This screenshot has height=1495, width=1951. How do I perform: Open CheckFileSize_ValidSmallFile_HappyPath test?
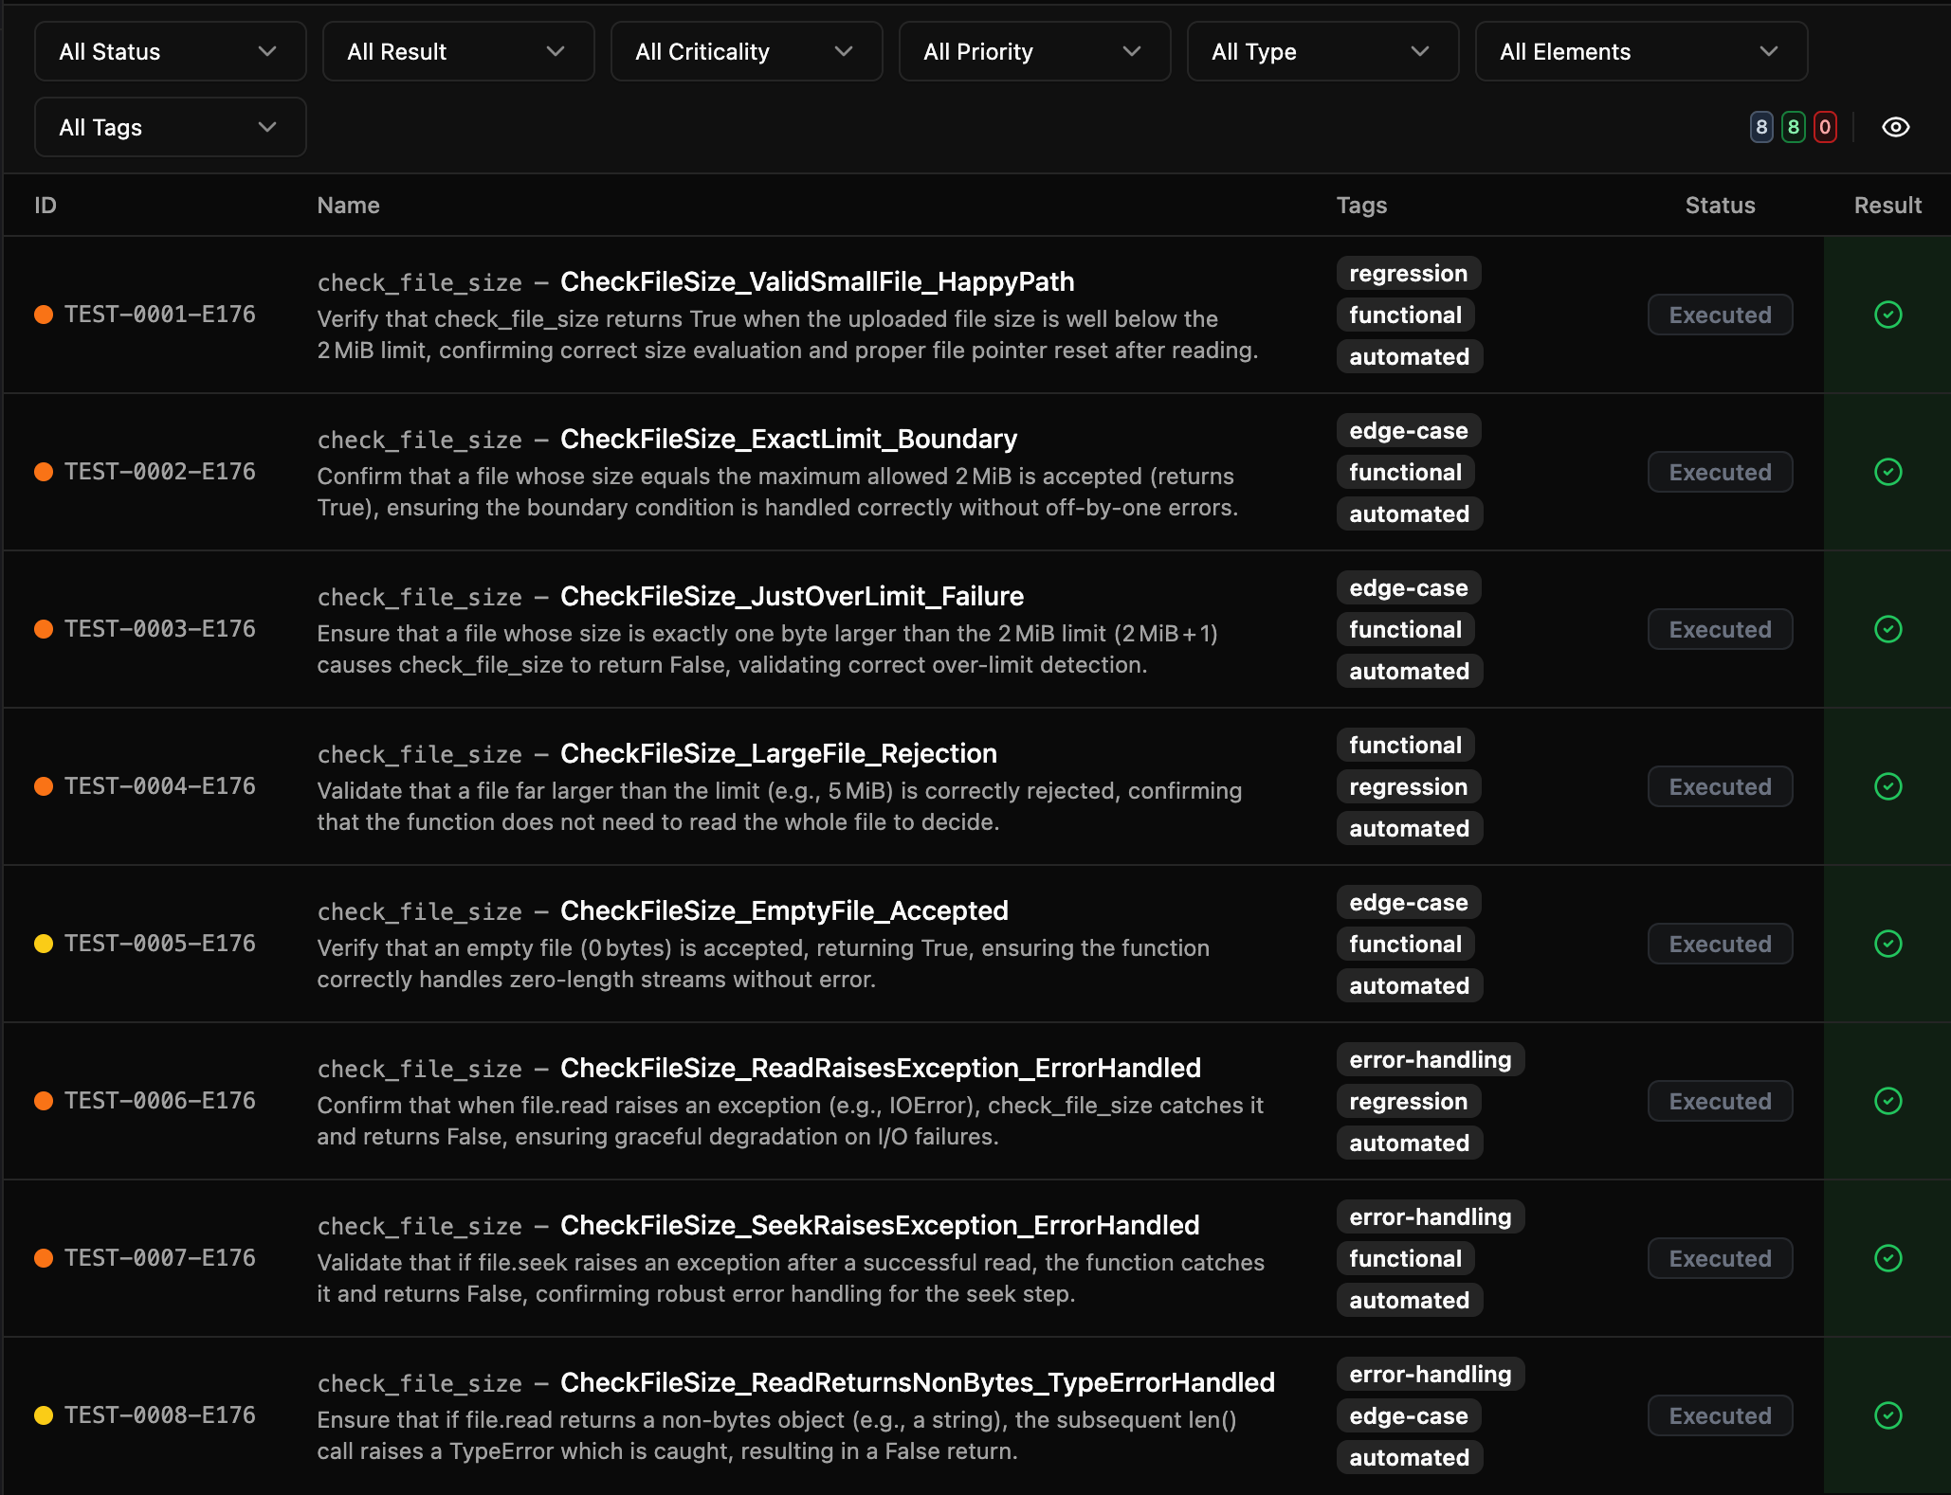[817, 282]
